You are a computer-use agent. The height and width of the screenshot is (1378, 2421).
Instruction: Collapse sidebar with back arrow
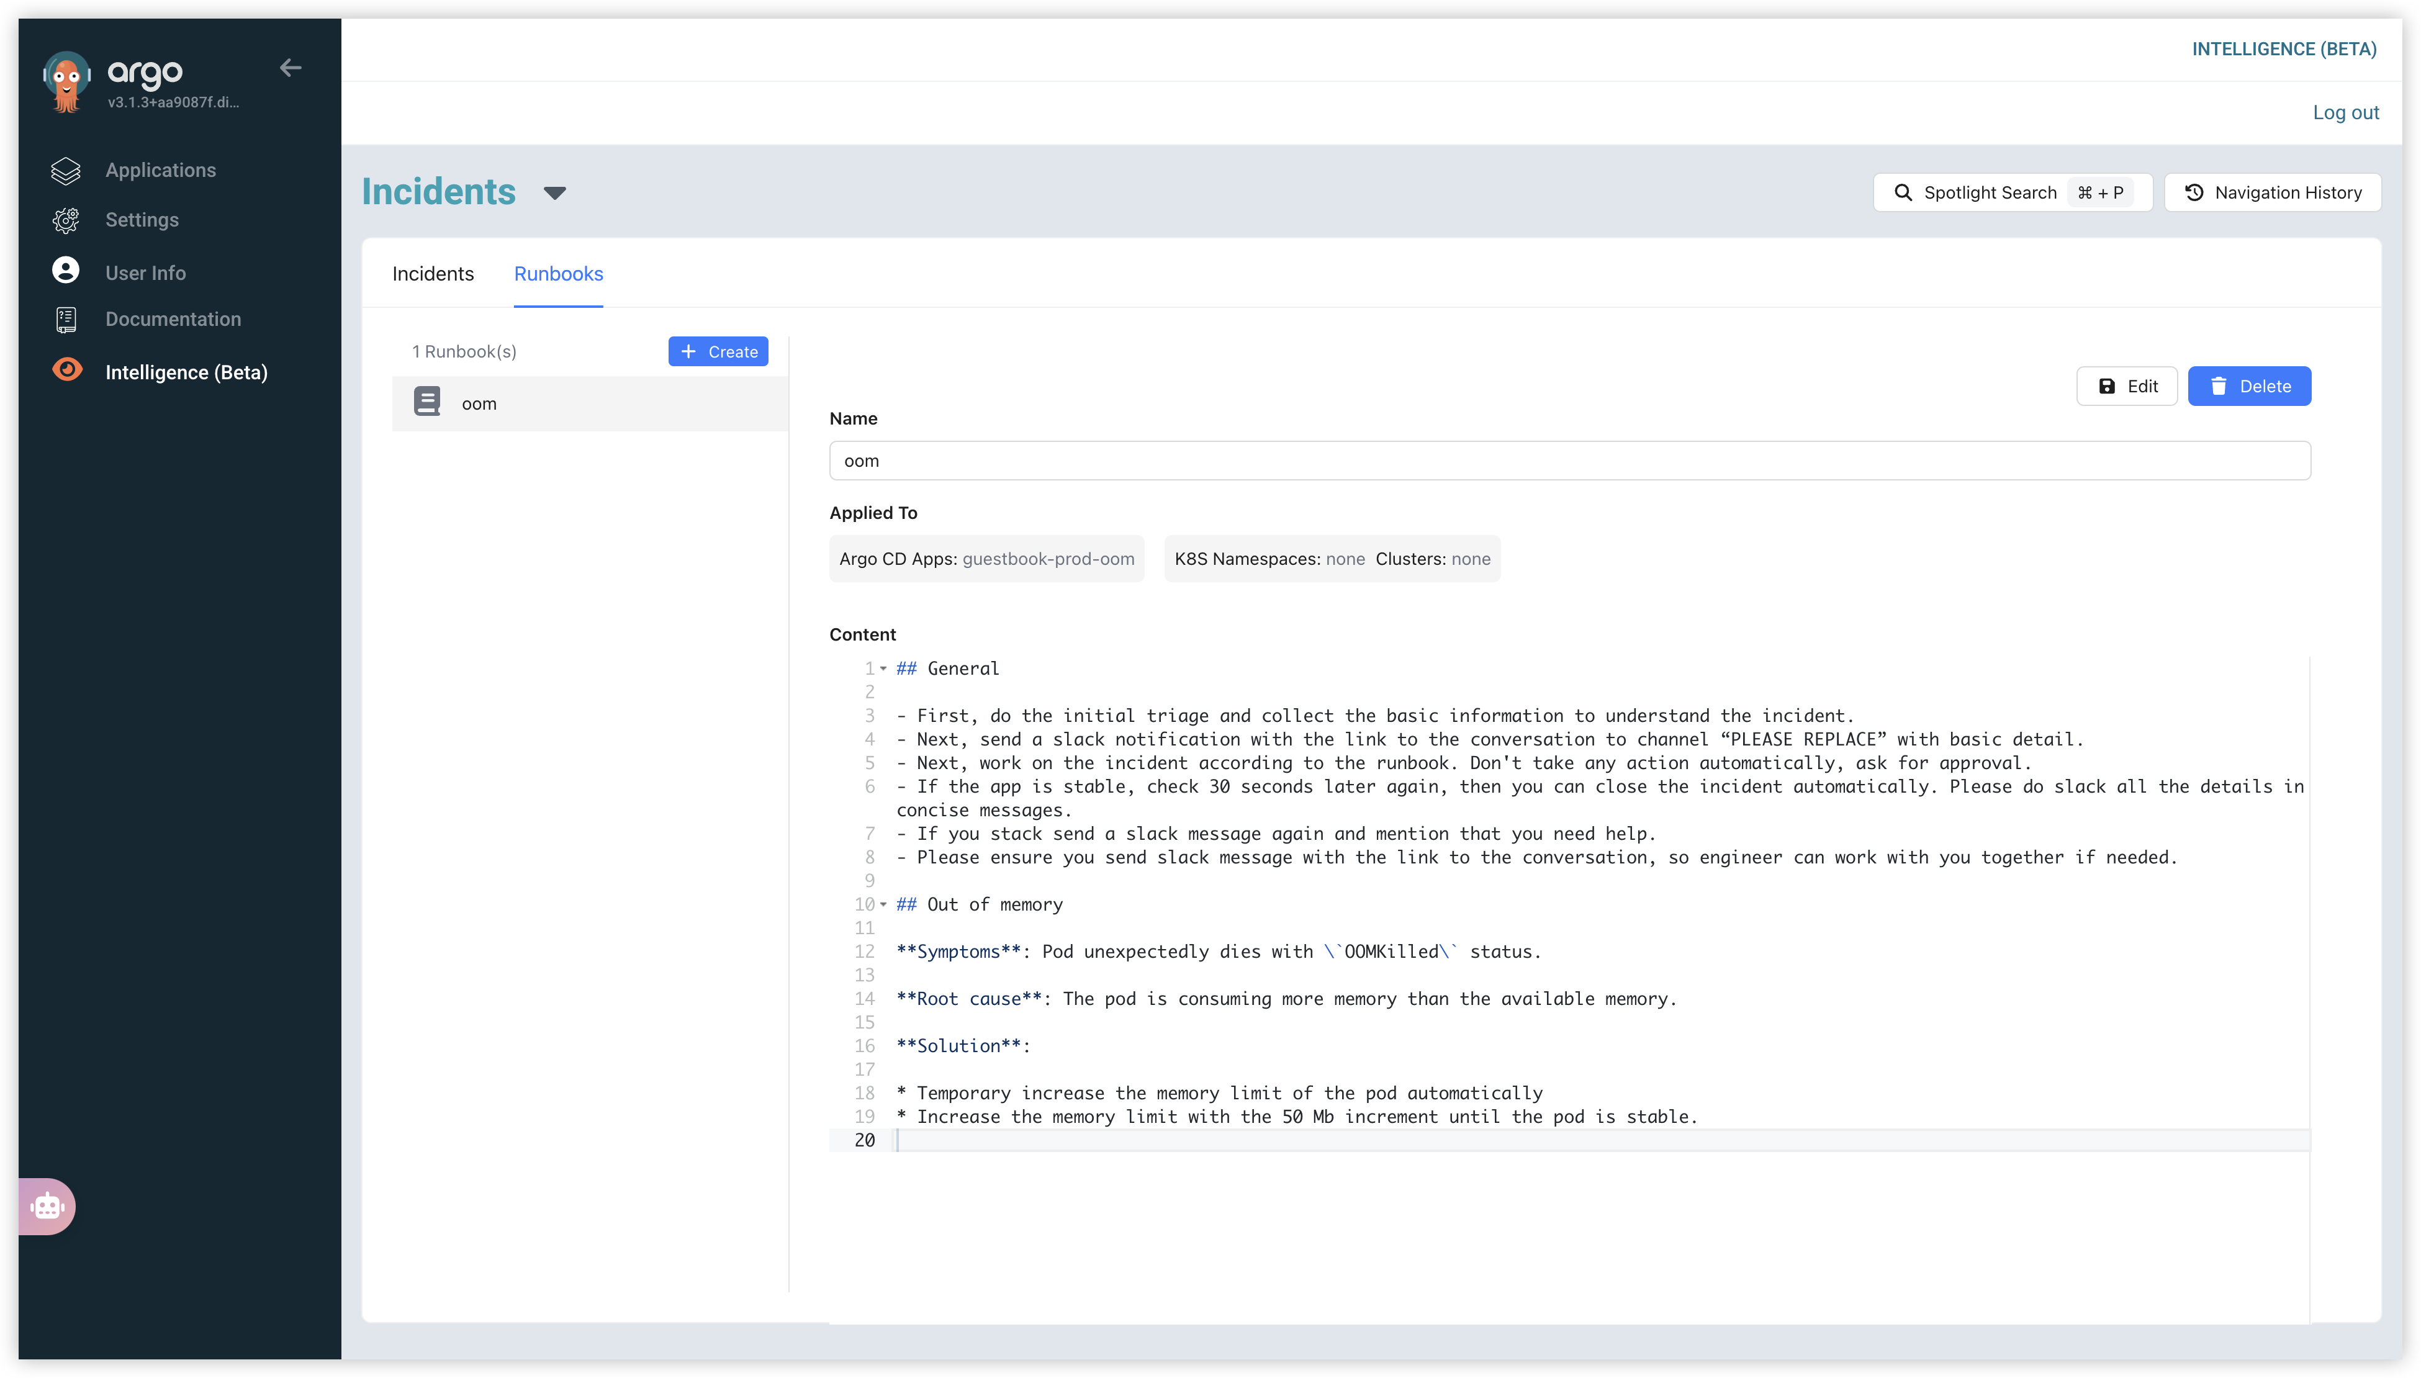[291, 67]
